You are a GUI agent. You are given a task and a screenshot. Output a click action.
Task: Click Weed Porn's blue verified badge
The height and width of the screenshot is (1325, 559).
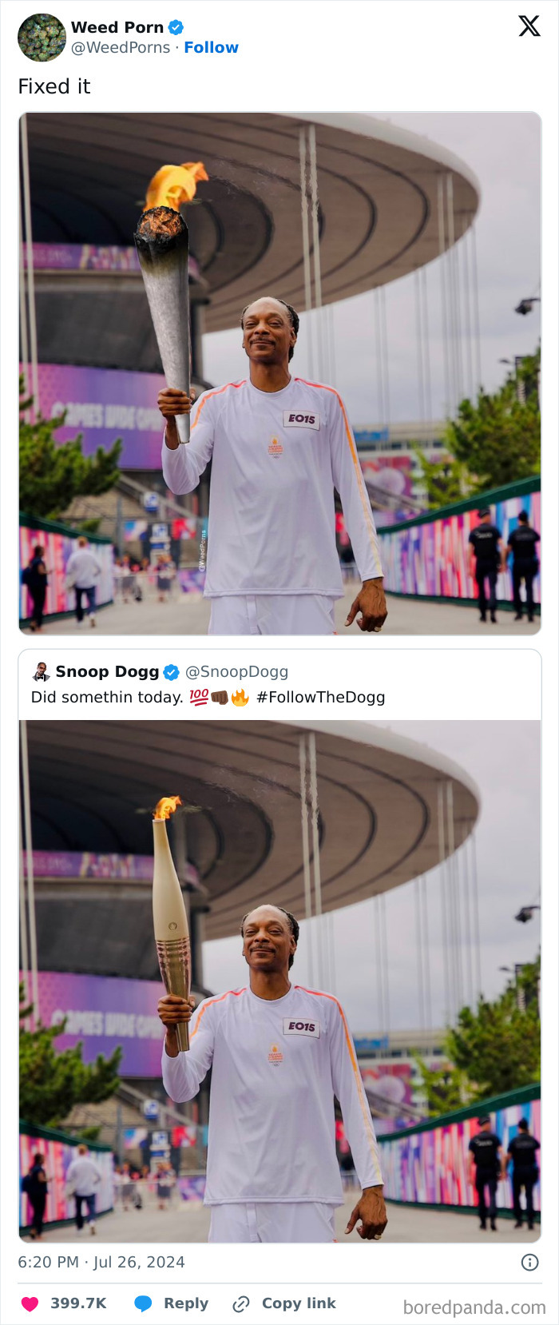pos(176,27)
